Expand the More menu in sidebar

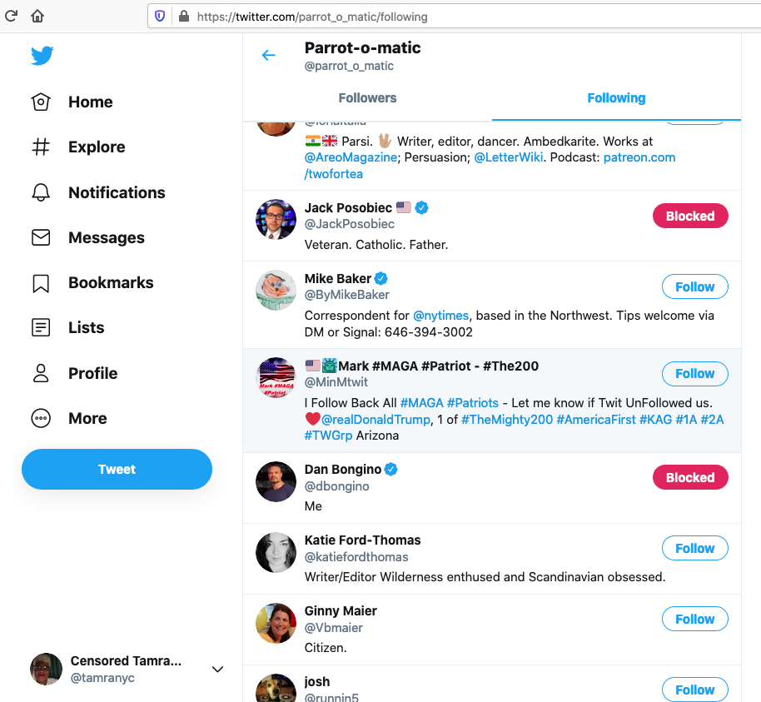point(41,419)
